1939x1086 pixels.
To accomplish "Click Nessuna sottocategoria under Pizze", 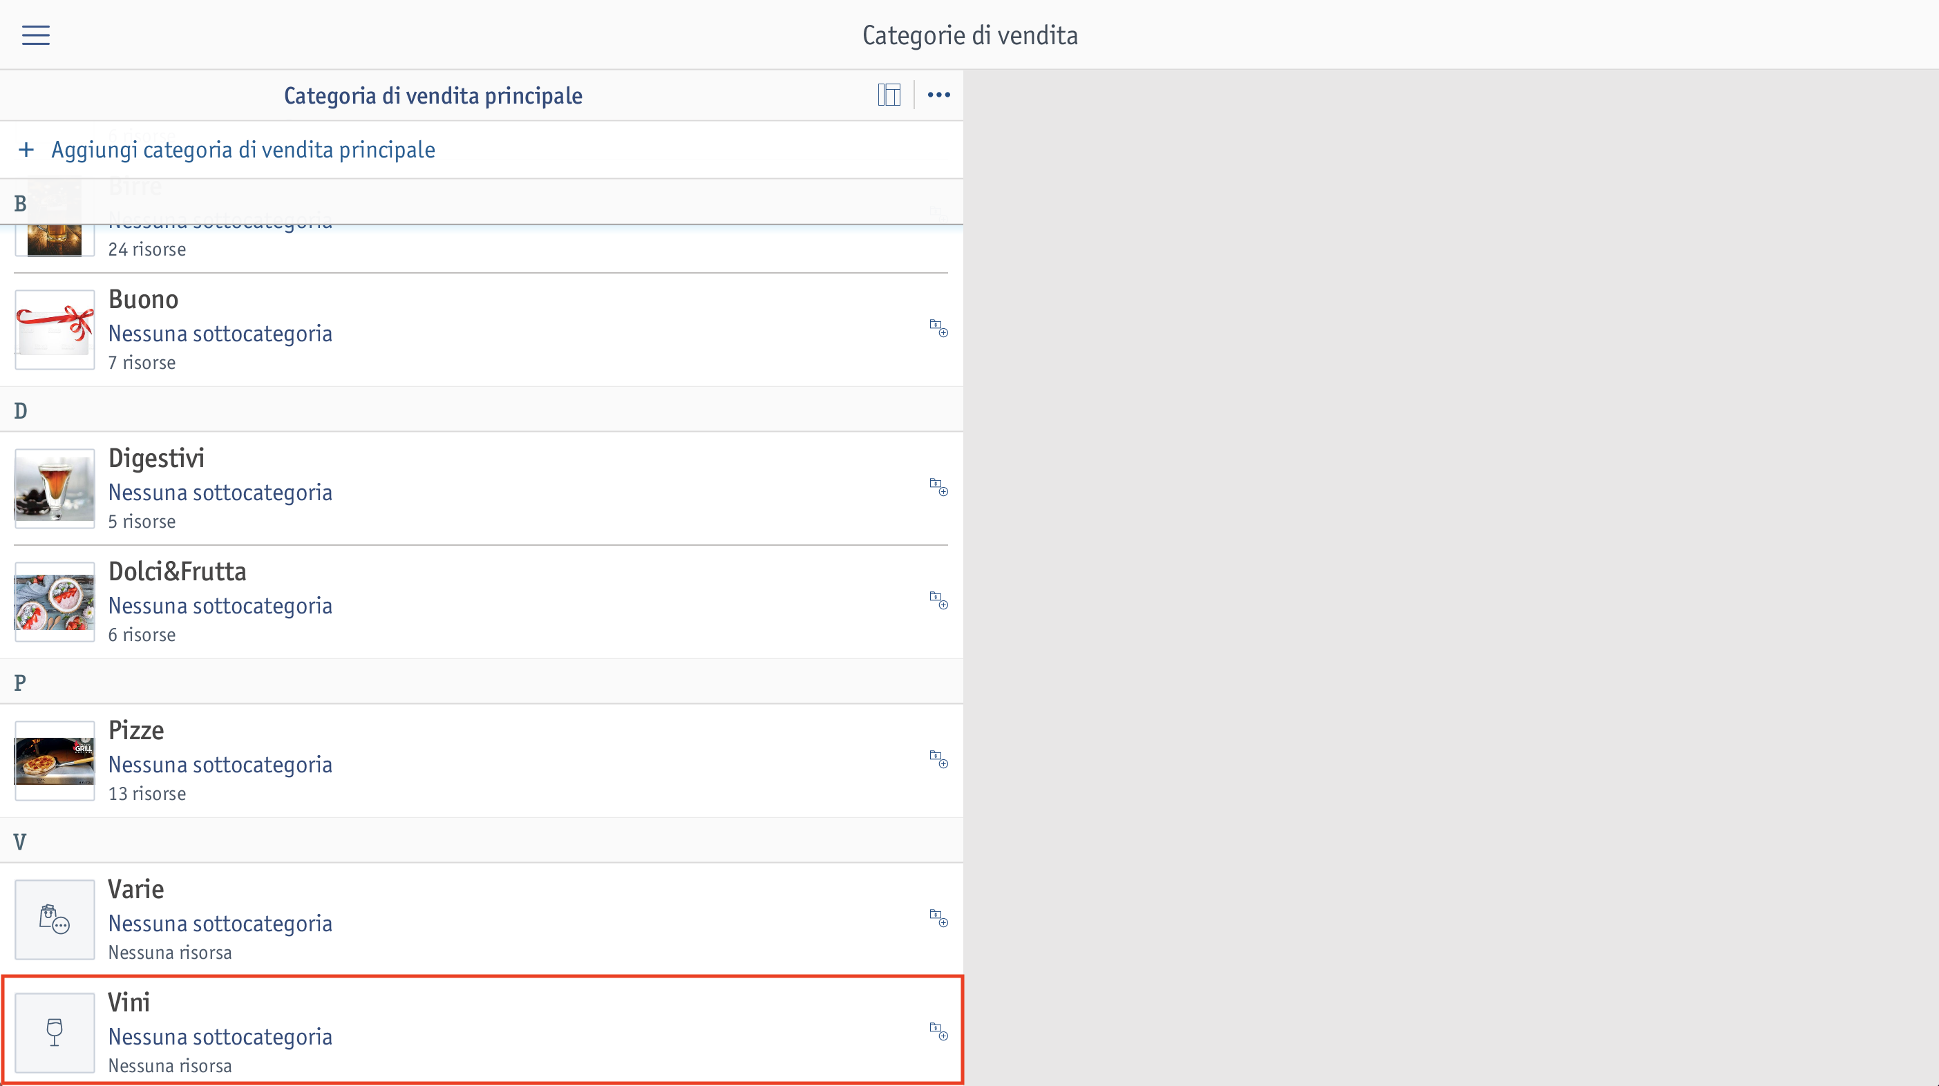I will [220, 765].
